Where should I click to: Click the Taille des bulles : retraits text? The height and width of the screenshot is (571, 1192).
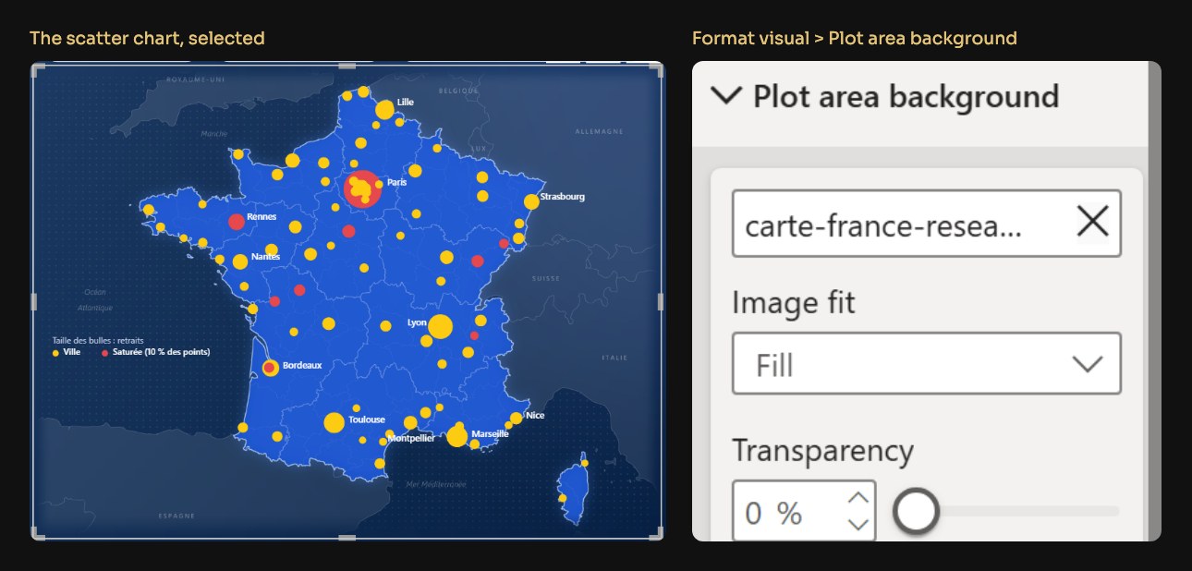click(x=98, y=340)
